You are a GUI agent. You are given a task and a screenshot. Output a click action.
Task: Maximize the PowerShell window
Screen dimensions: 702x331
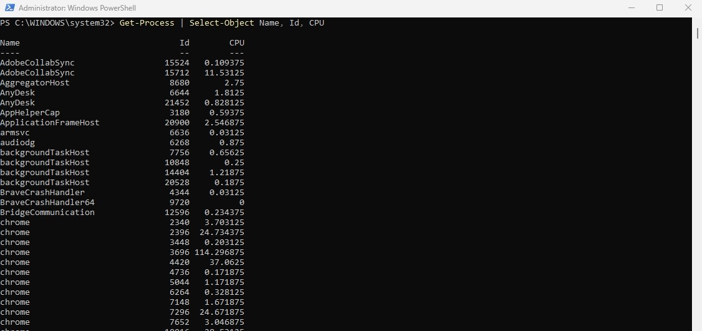[660, 7]
